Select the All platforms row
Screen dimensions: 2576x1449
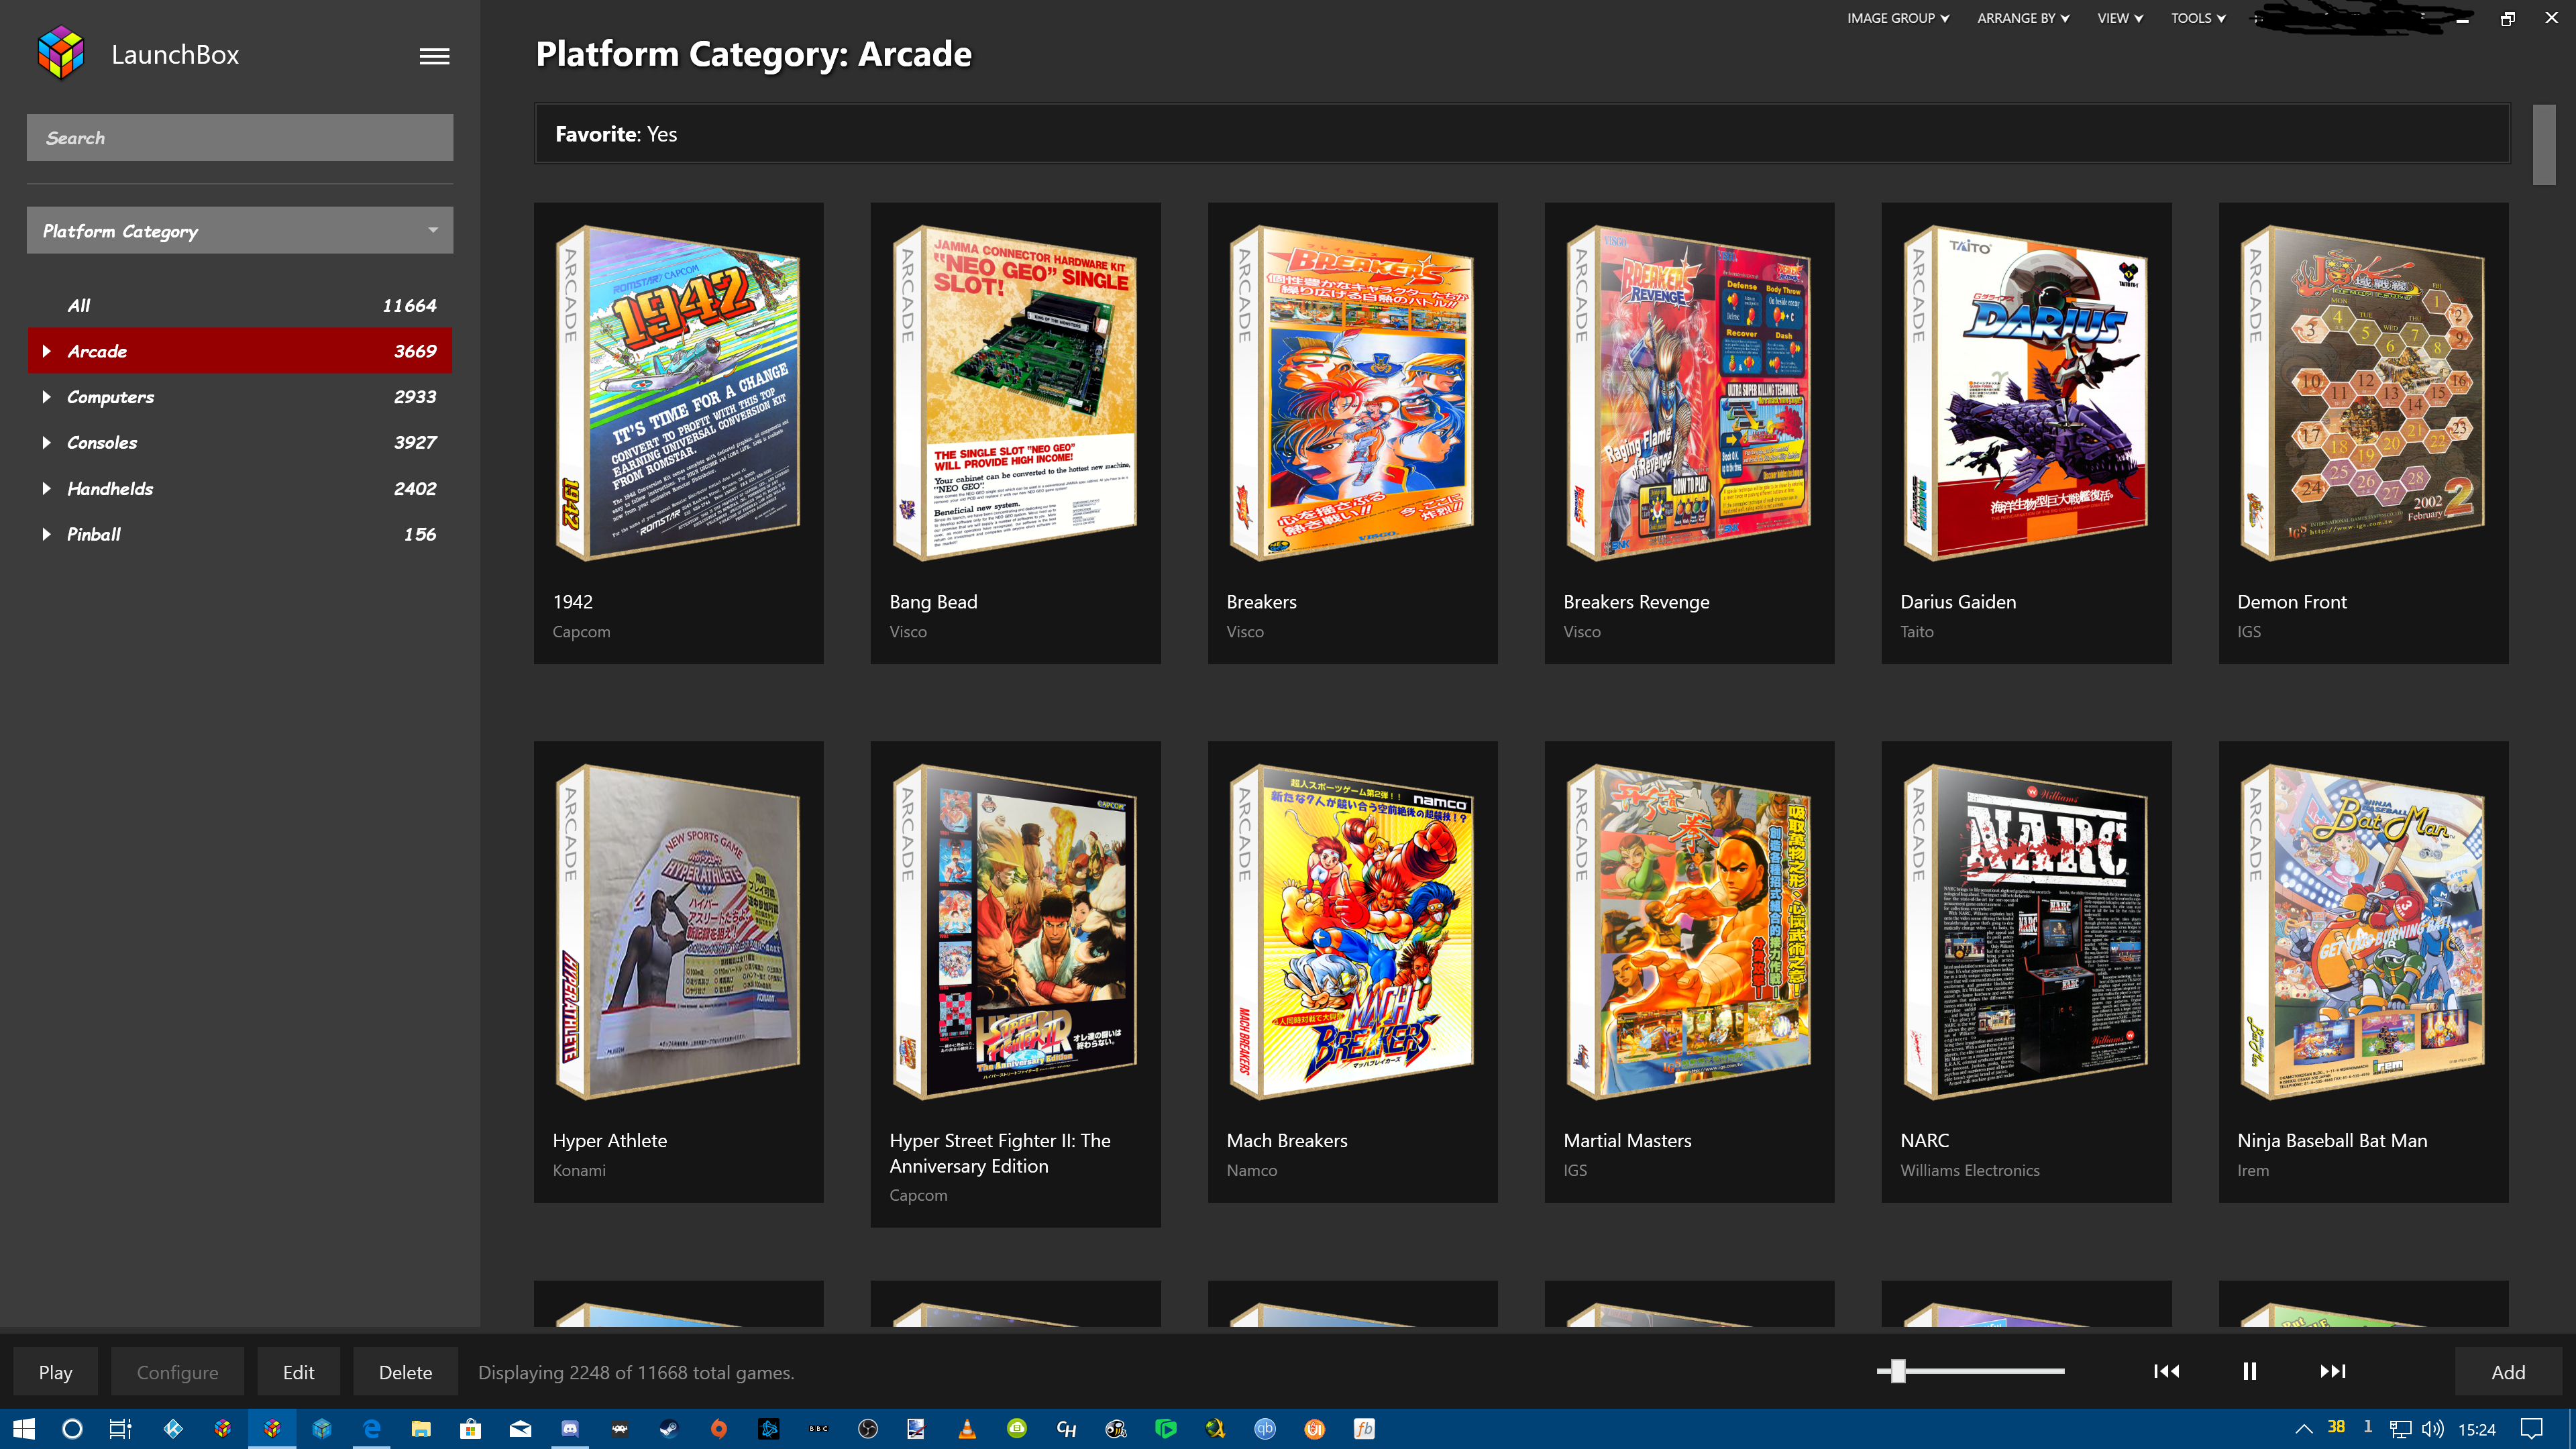pos(240,305)
